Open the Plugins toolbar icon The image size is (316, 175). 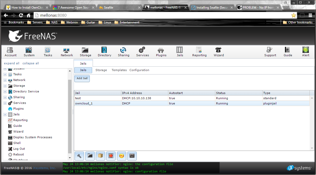(x=161, y=52)
